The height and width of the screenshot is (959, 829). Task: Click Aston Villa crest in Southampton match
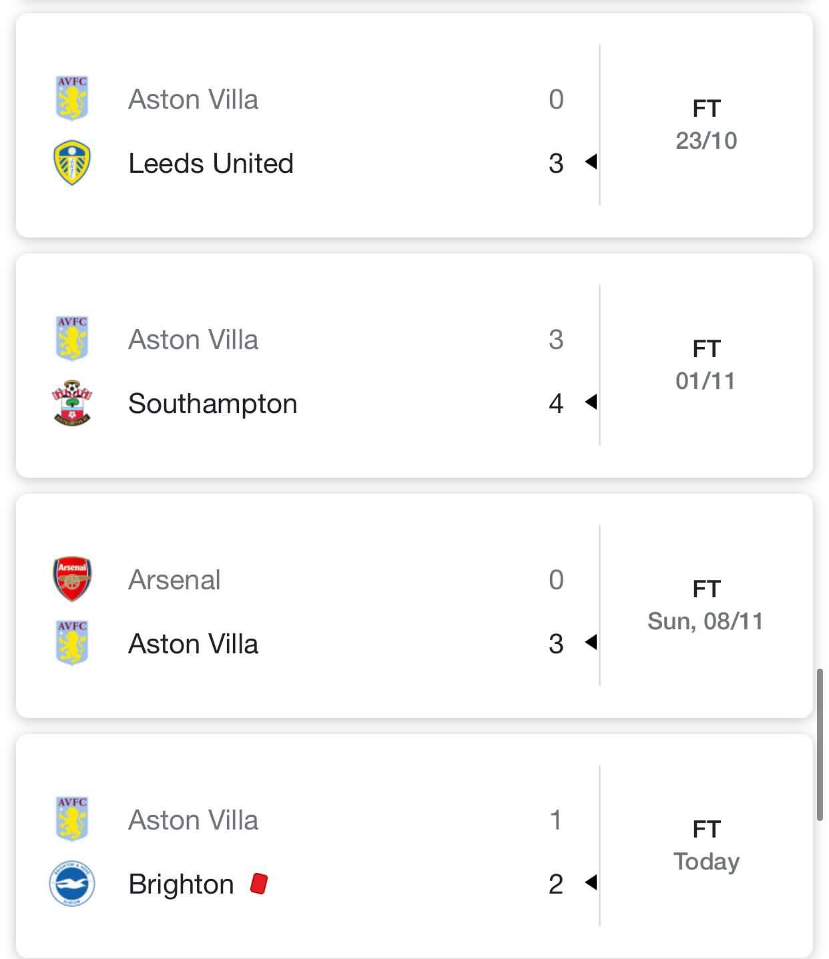71,338
